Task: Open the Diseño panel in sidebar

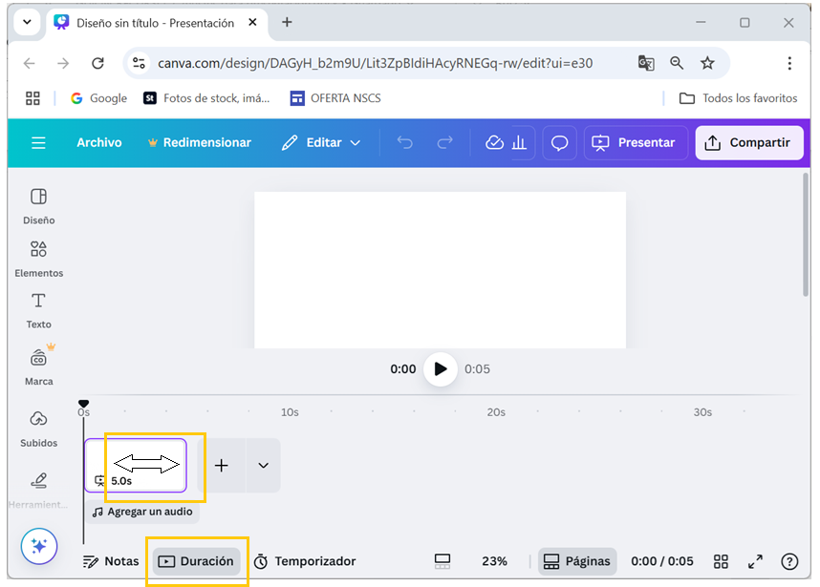Action: point(38,205)
